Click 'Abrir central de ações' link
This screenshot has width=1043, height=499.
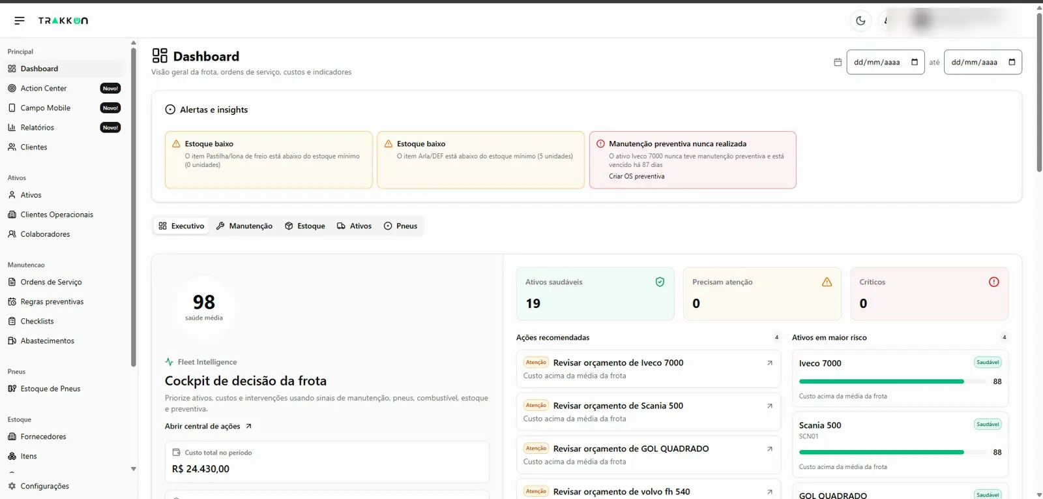208,426
